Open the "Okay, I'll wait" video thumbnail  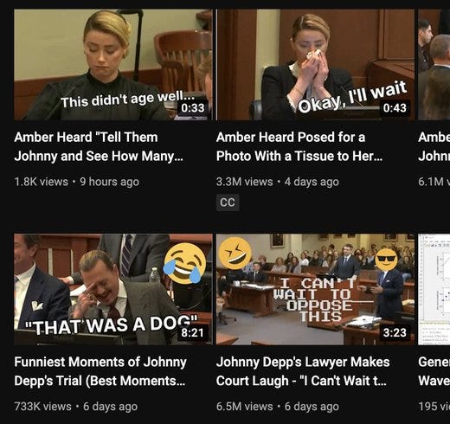pos(315,65)
